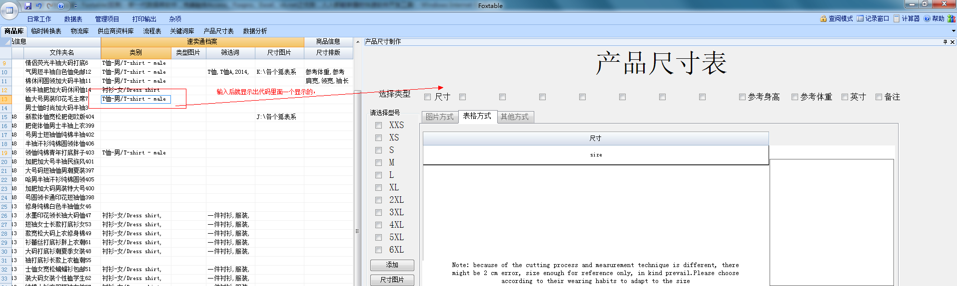
Task: Switch to the 图片方式 tab
Action: 440,117
